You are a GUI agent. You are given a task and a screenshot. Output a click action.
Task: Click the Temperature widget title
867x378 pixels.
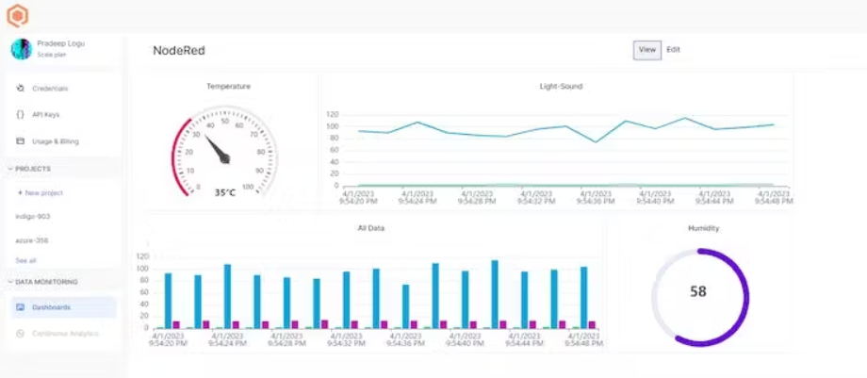click(228, 87)
